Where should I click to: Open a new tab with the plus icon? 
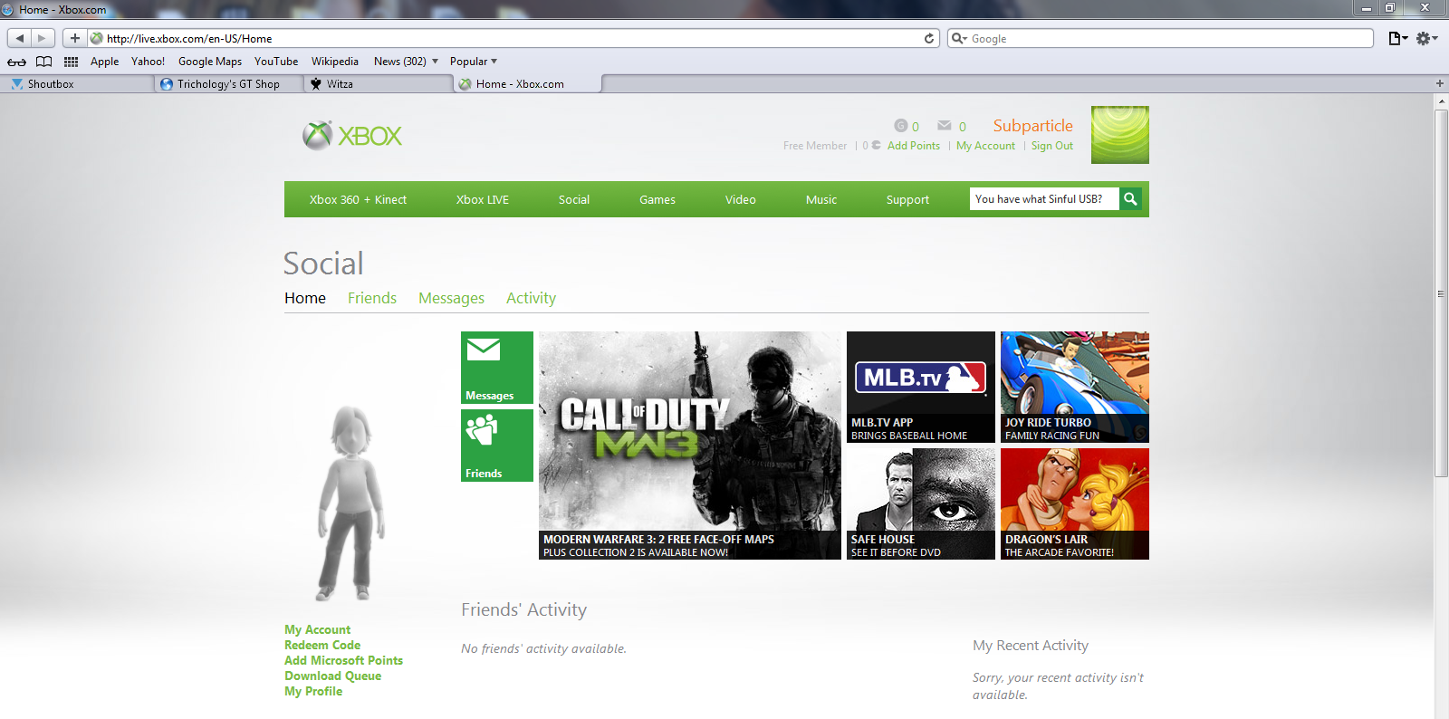(x=1440, y=83)
